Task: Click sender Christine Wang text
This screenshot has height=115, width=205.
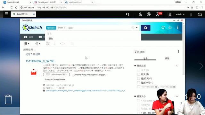Action: pyautogui.click(x=90, y=75)
